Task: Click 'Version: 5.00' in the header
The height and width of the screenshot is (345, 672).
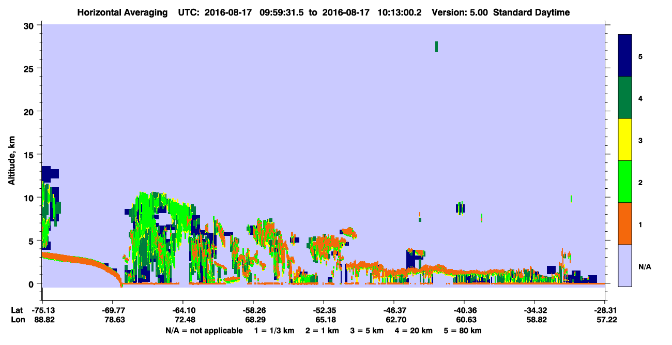Action: (x=459, y=12)
